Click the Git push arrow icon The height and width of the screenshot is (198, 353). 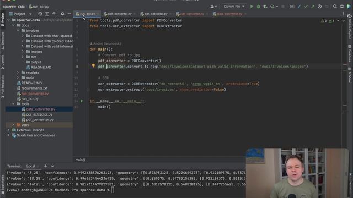point(313,7)
